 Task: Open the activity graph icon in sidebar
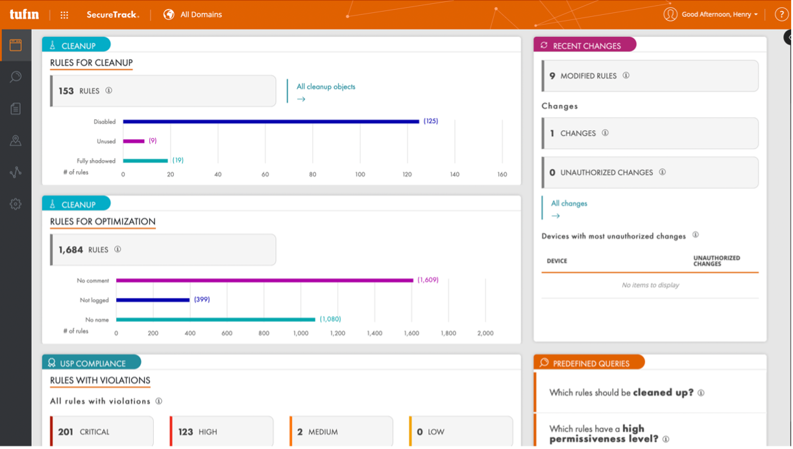coord(16,172)
